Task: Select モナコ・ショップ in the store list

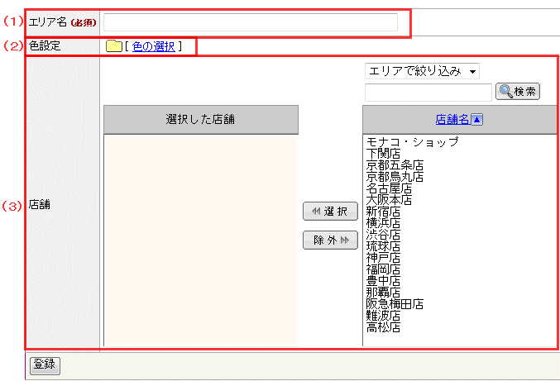Action: point(412,141)
